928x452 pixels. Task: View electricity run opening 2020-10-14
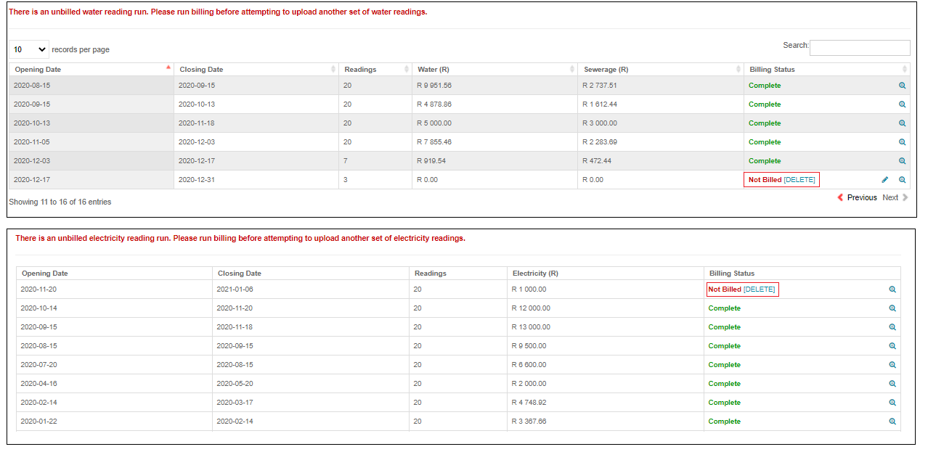pyautogui.click(x=892, y=308)
